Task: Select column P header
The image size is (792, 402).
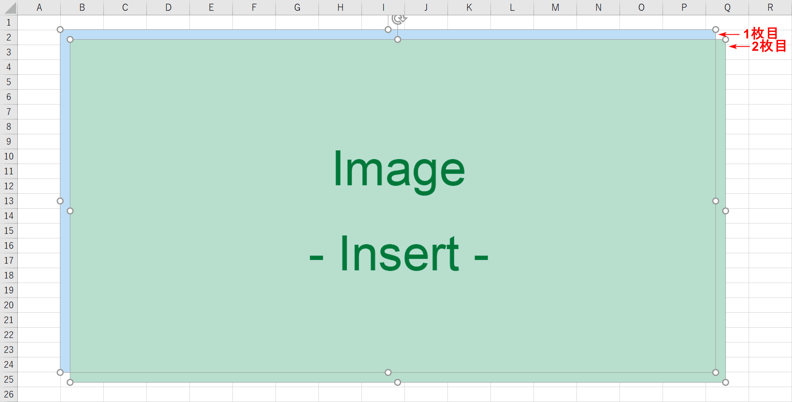Action: [684, 7]
